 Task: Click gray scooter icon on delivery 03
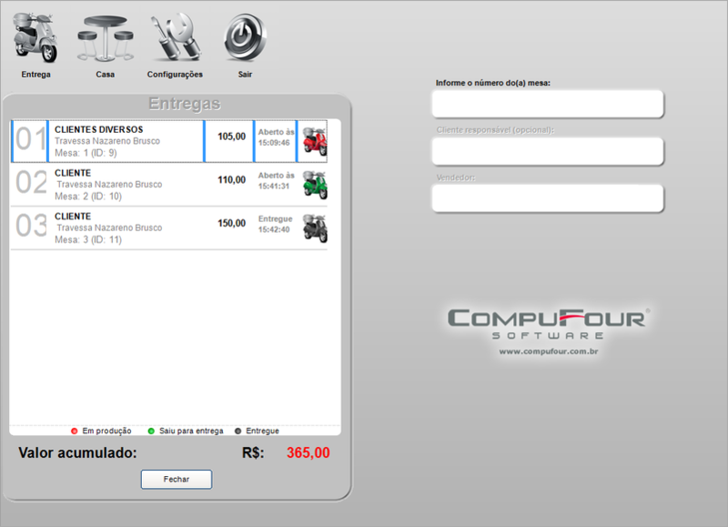coord(314,228)
